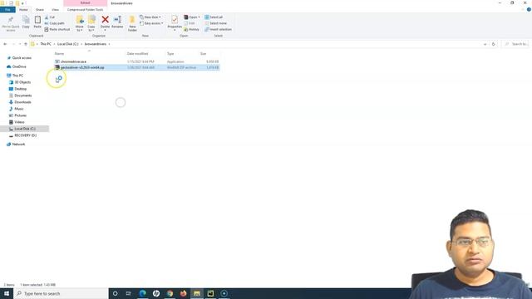Create a New folder from ribbon

[x=132, y=23]
